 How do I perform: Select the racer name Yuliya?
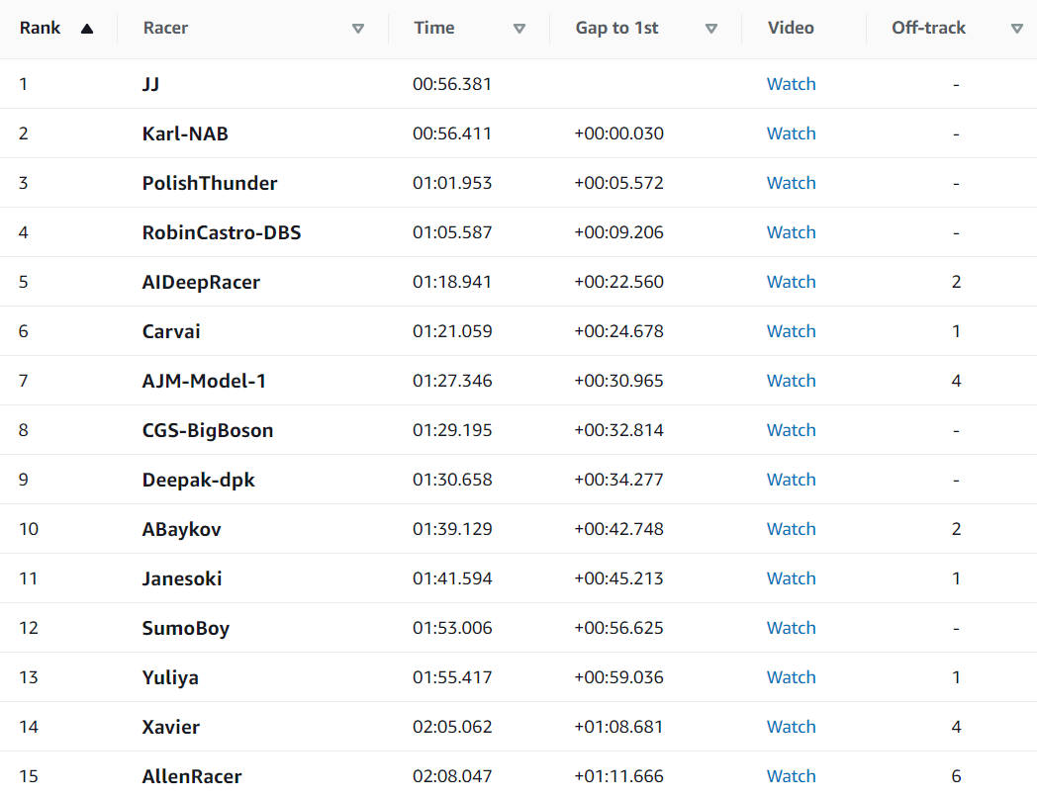point(170,677)
